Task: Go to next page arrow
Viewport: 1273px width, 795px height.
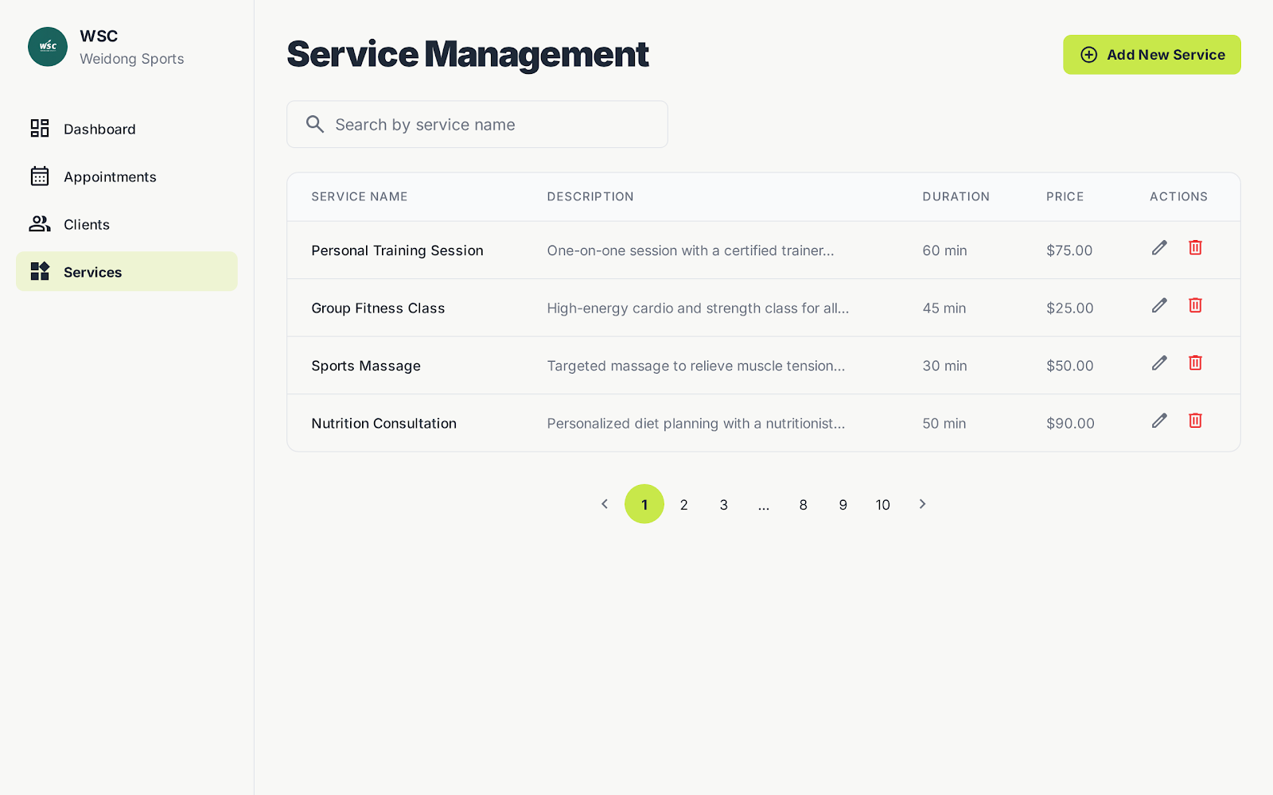Action: click(x=922, y=504)
